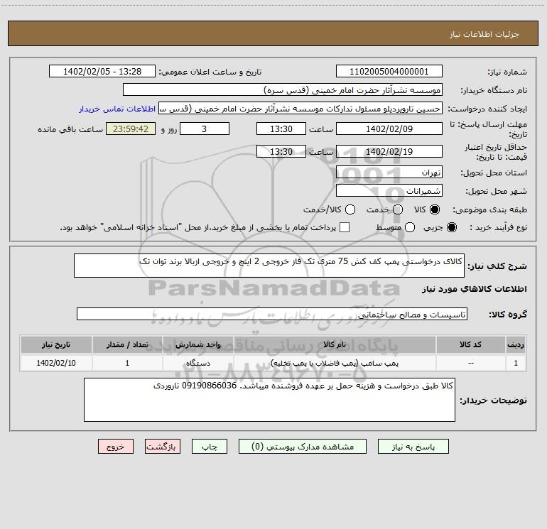Click the چاپ print button
Image resolution: width=547 pixels, height=529 pixels.
point(210,447)
